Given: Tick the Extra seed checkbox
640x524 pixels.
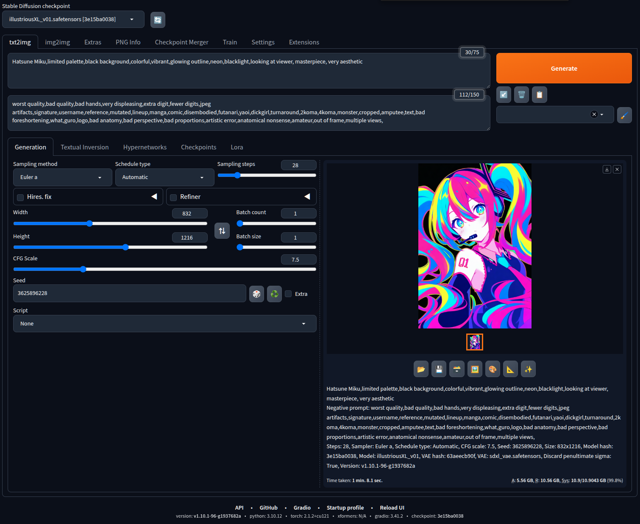Looking at the screenshot, I should point(288,294).
